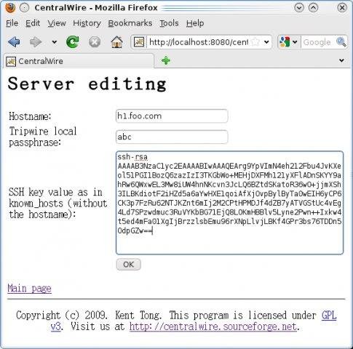Viewport: 353px width, 349px height.
Task: Click the Firefox logo in the title bar
Action: click(9, 8)
